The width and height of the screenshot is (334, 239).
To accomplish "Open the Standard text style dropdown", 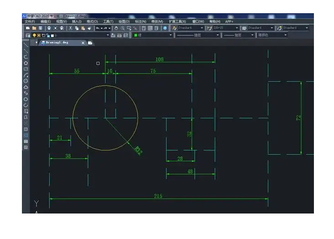I will (x=202, y=28).
